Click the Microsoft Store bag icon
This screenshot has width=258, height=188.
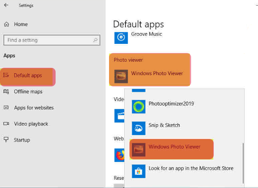pos(139,171)
